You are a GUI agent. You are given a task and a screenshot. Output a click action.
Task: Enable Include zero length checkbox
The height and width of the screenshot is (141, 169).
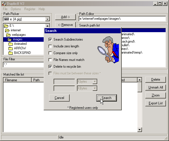point(50,46)
